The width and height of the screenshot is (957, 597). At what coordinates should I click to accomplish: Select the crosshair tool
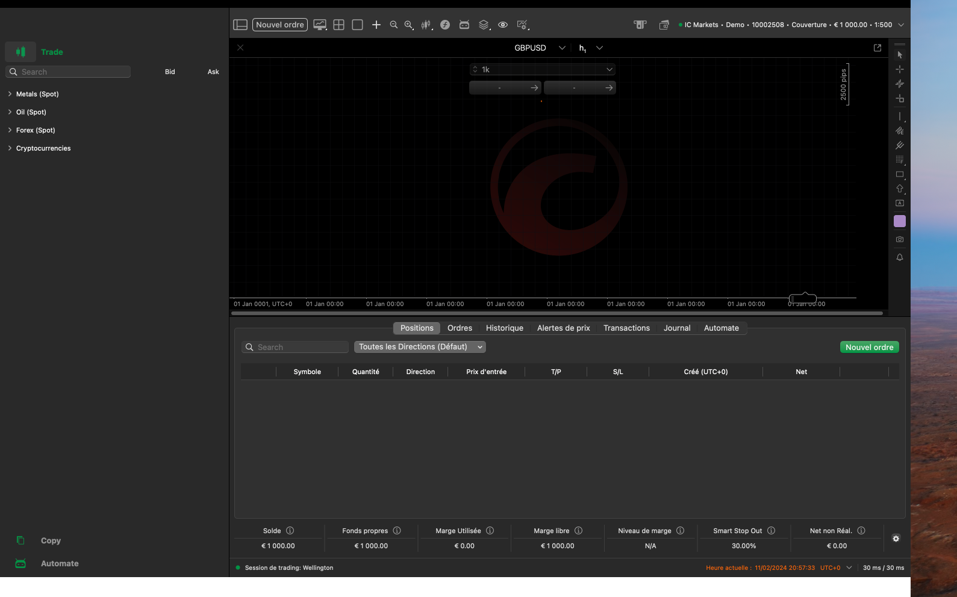[900, 69]
